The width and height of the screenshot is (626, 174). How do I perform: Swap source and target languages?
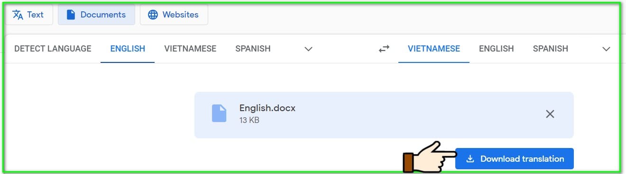(384, 49)
